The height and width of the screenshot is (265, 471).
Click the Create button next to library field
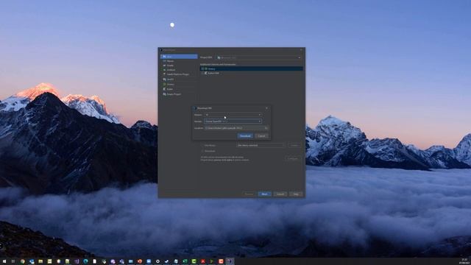point(294,146)
